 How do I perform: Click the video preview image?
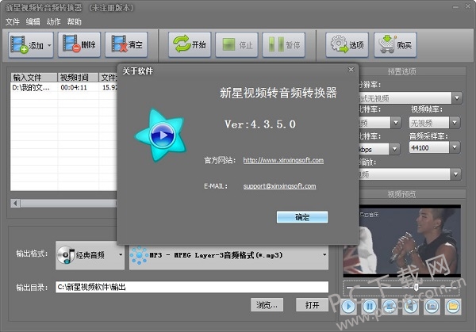402,241
